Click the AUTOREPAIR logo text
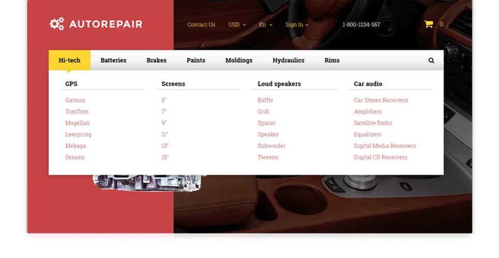This screenshot has height=258, width=499. click(106, 24)
